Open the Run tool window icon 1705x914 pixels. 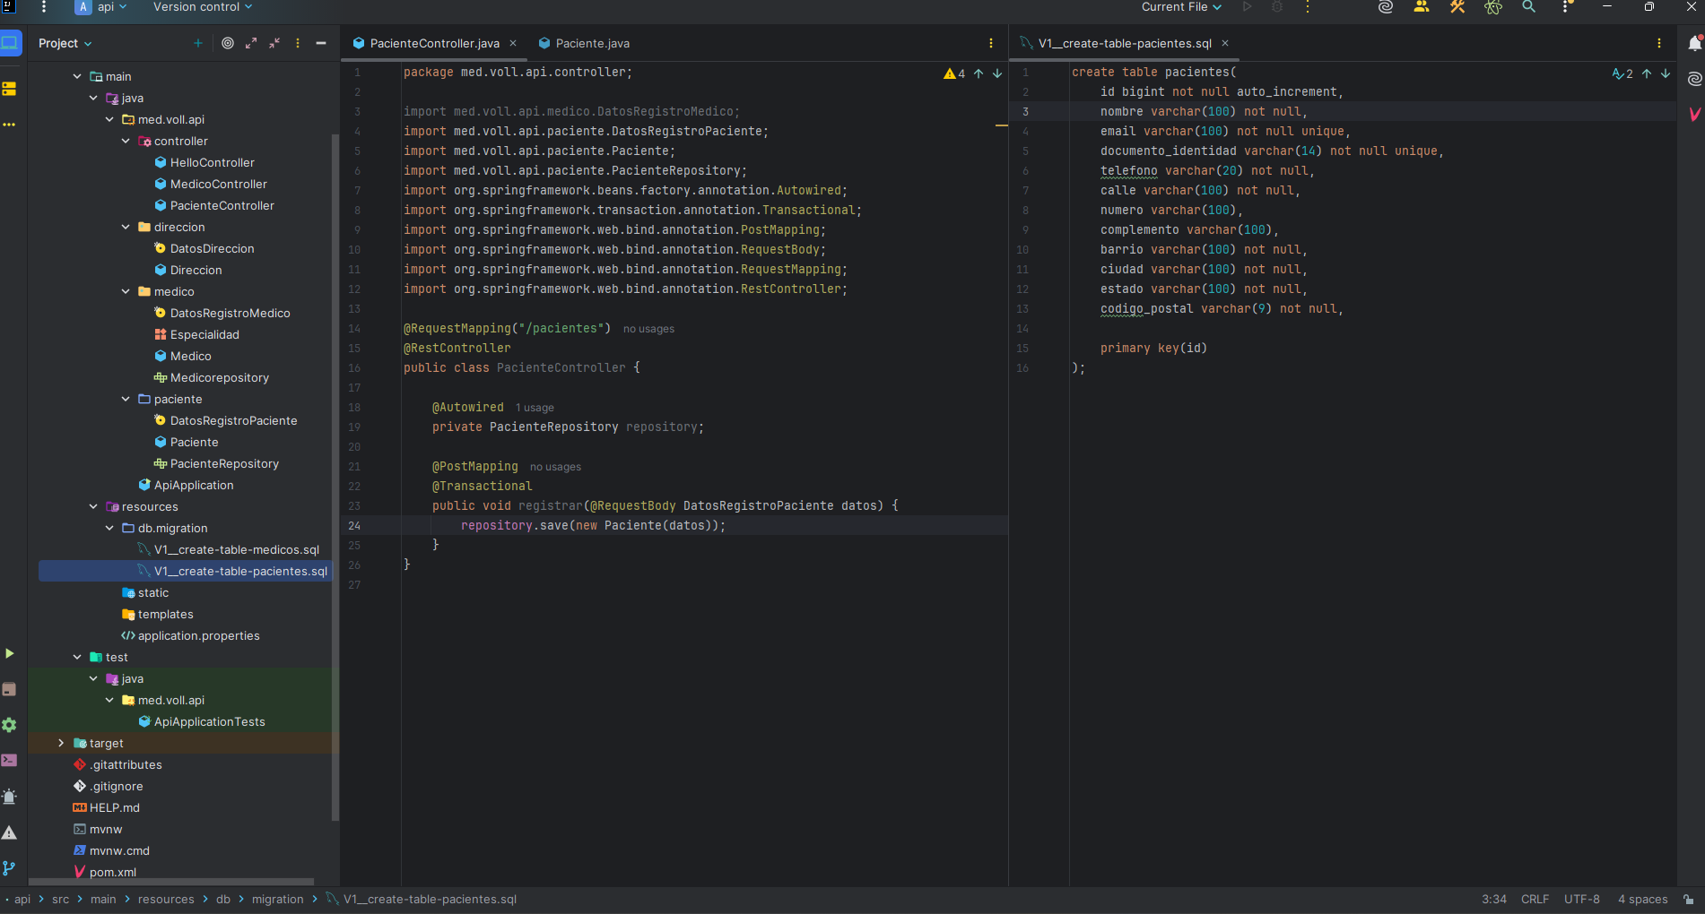[x=10, y=653]
